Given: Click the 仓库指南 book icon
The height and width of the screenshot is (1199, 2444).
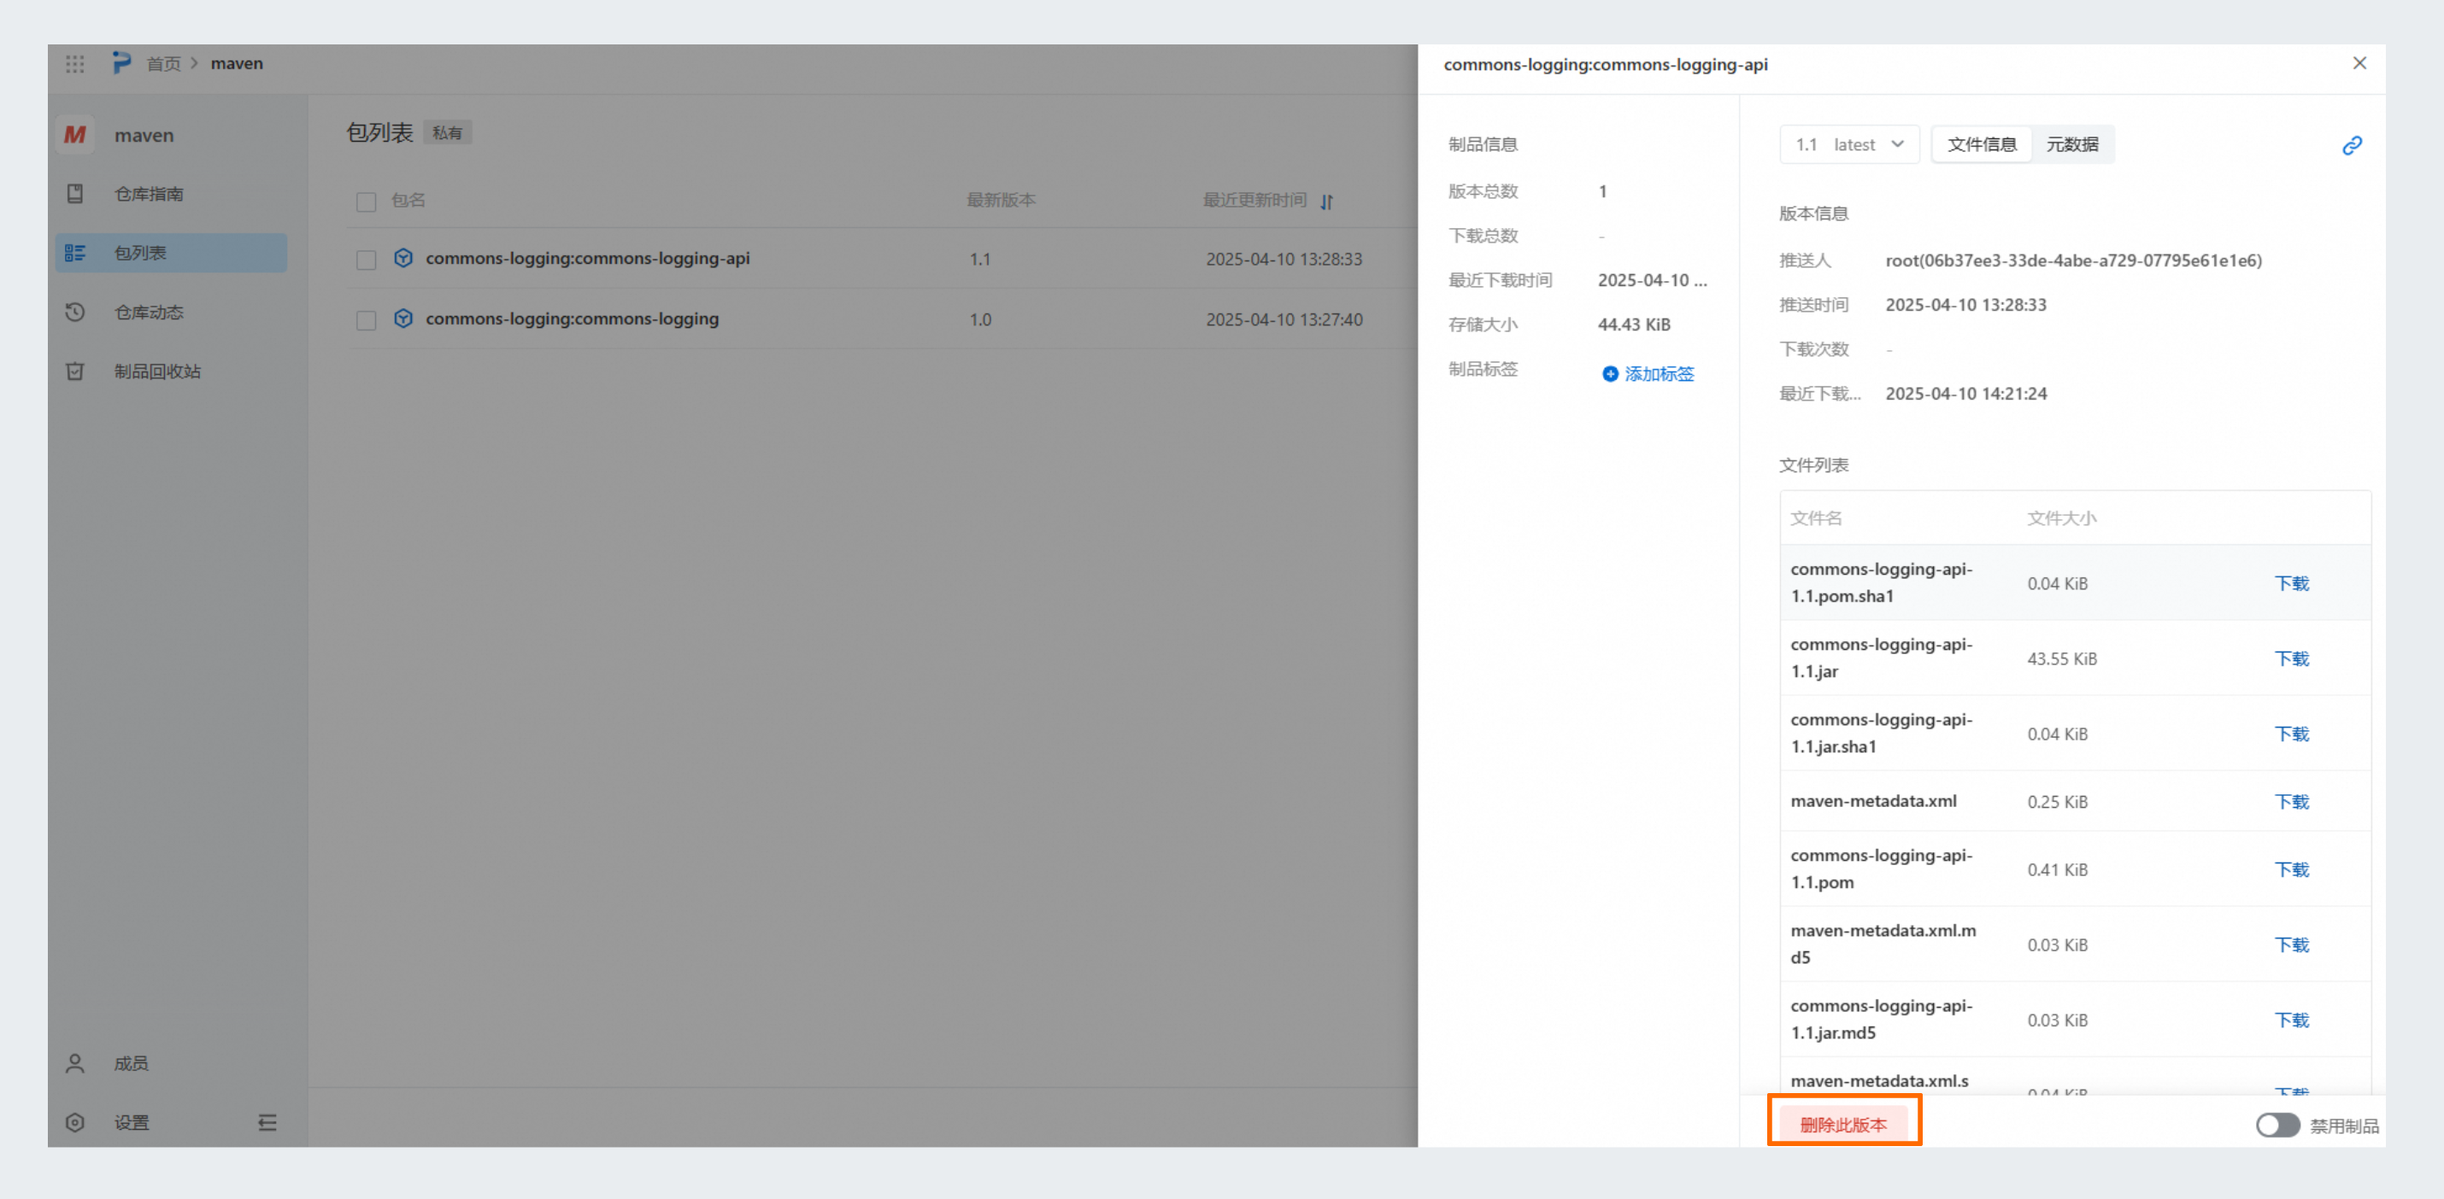Looking at the screenshot, I should pos(75,193).
